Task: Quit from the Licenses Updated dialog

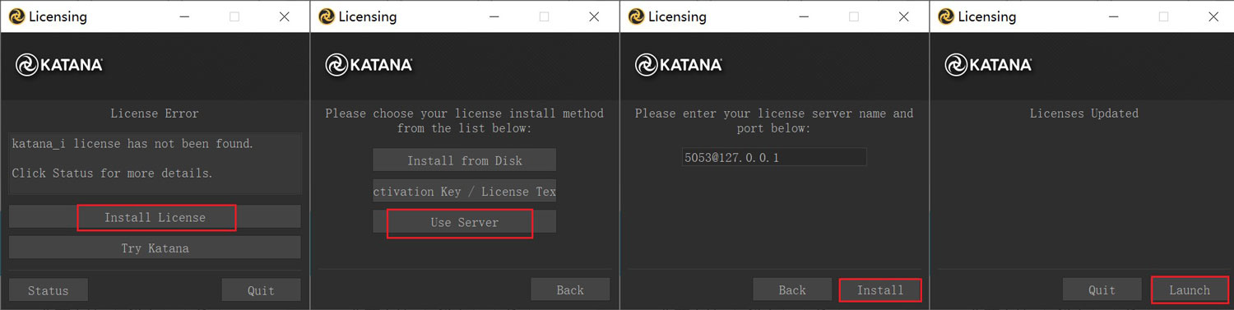Action: 1102,290
